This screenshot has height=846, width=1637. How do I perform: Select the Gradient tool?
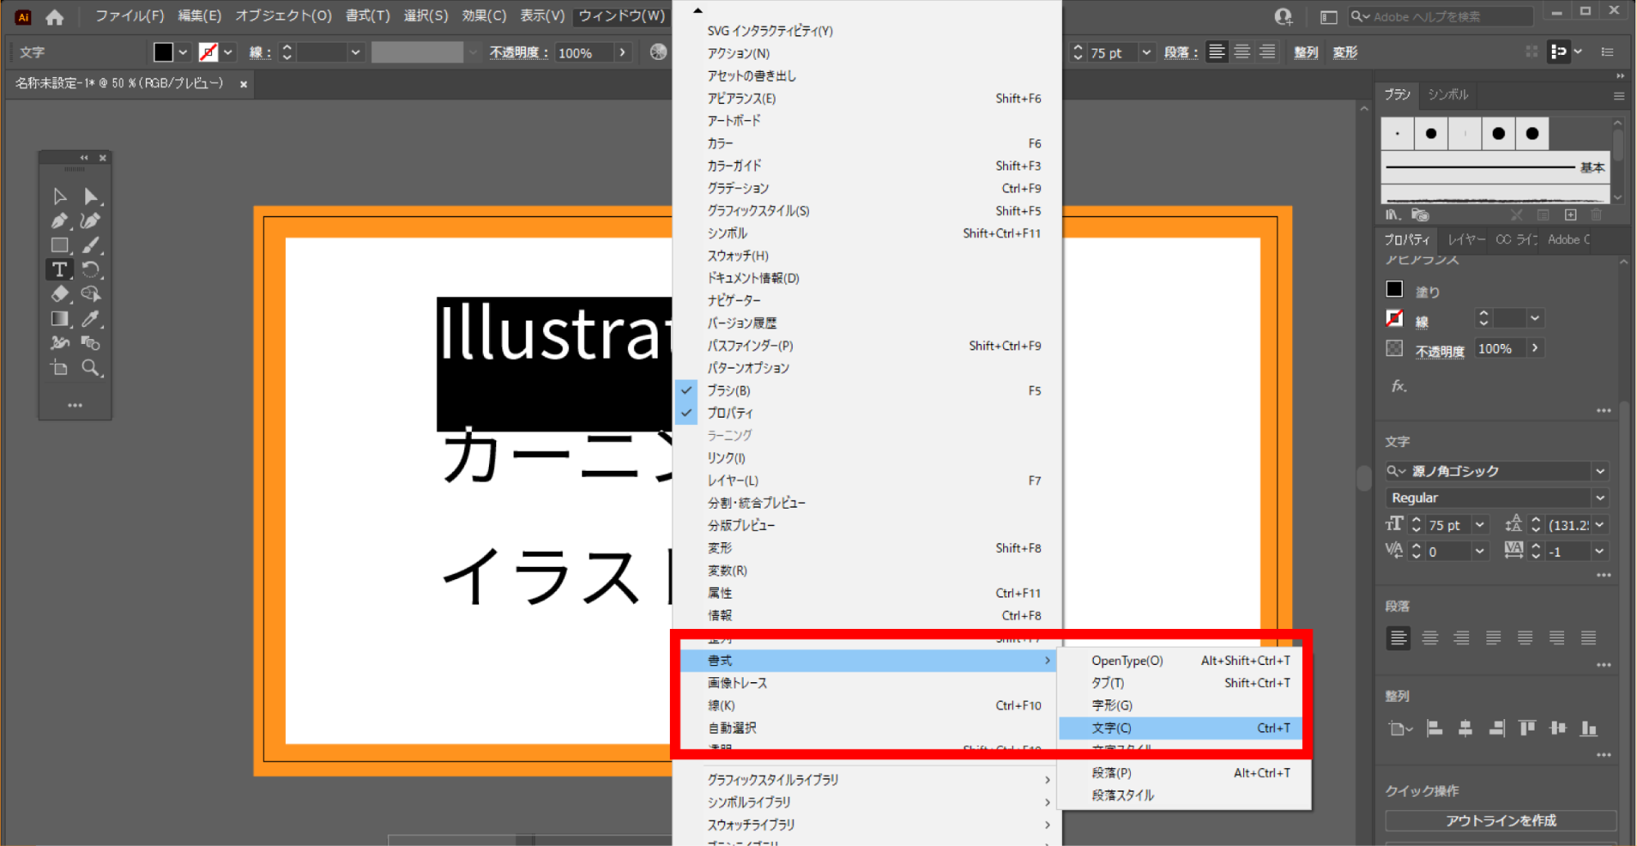point(60,319)
